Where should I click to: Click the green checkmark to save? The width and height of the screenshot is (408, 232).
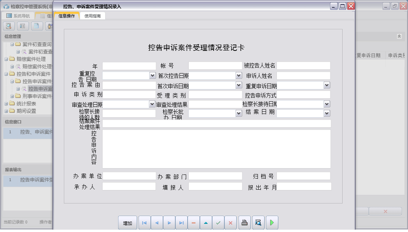coord(218,223)
